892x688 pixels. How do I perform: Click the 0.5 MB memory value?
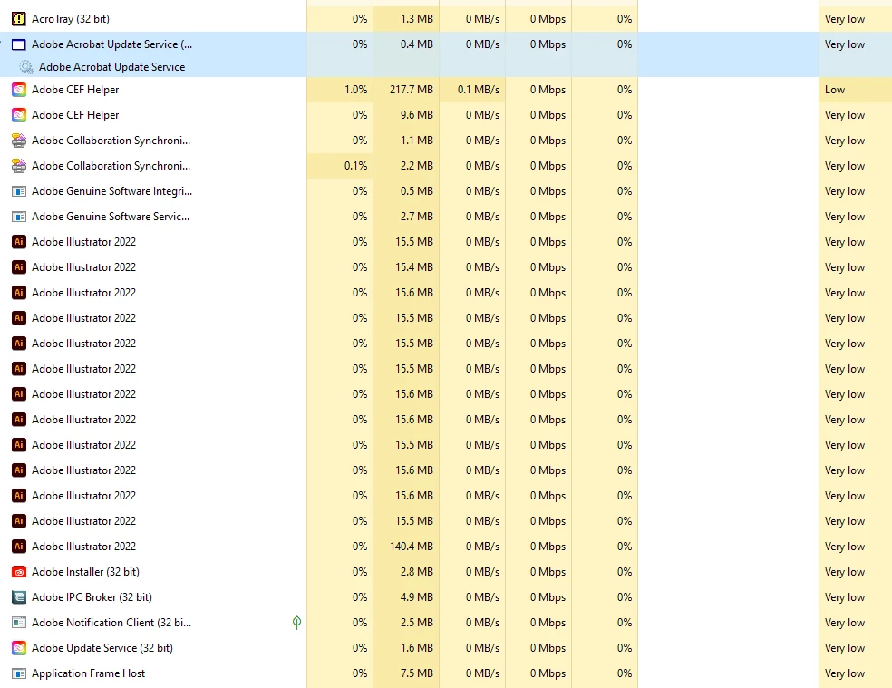416,191
